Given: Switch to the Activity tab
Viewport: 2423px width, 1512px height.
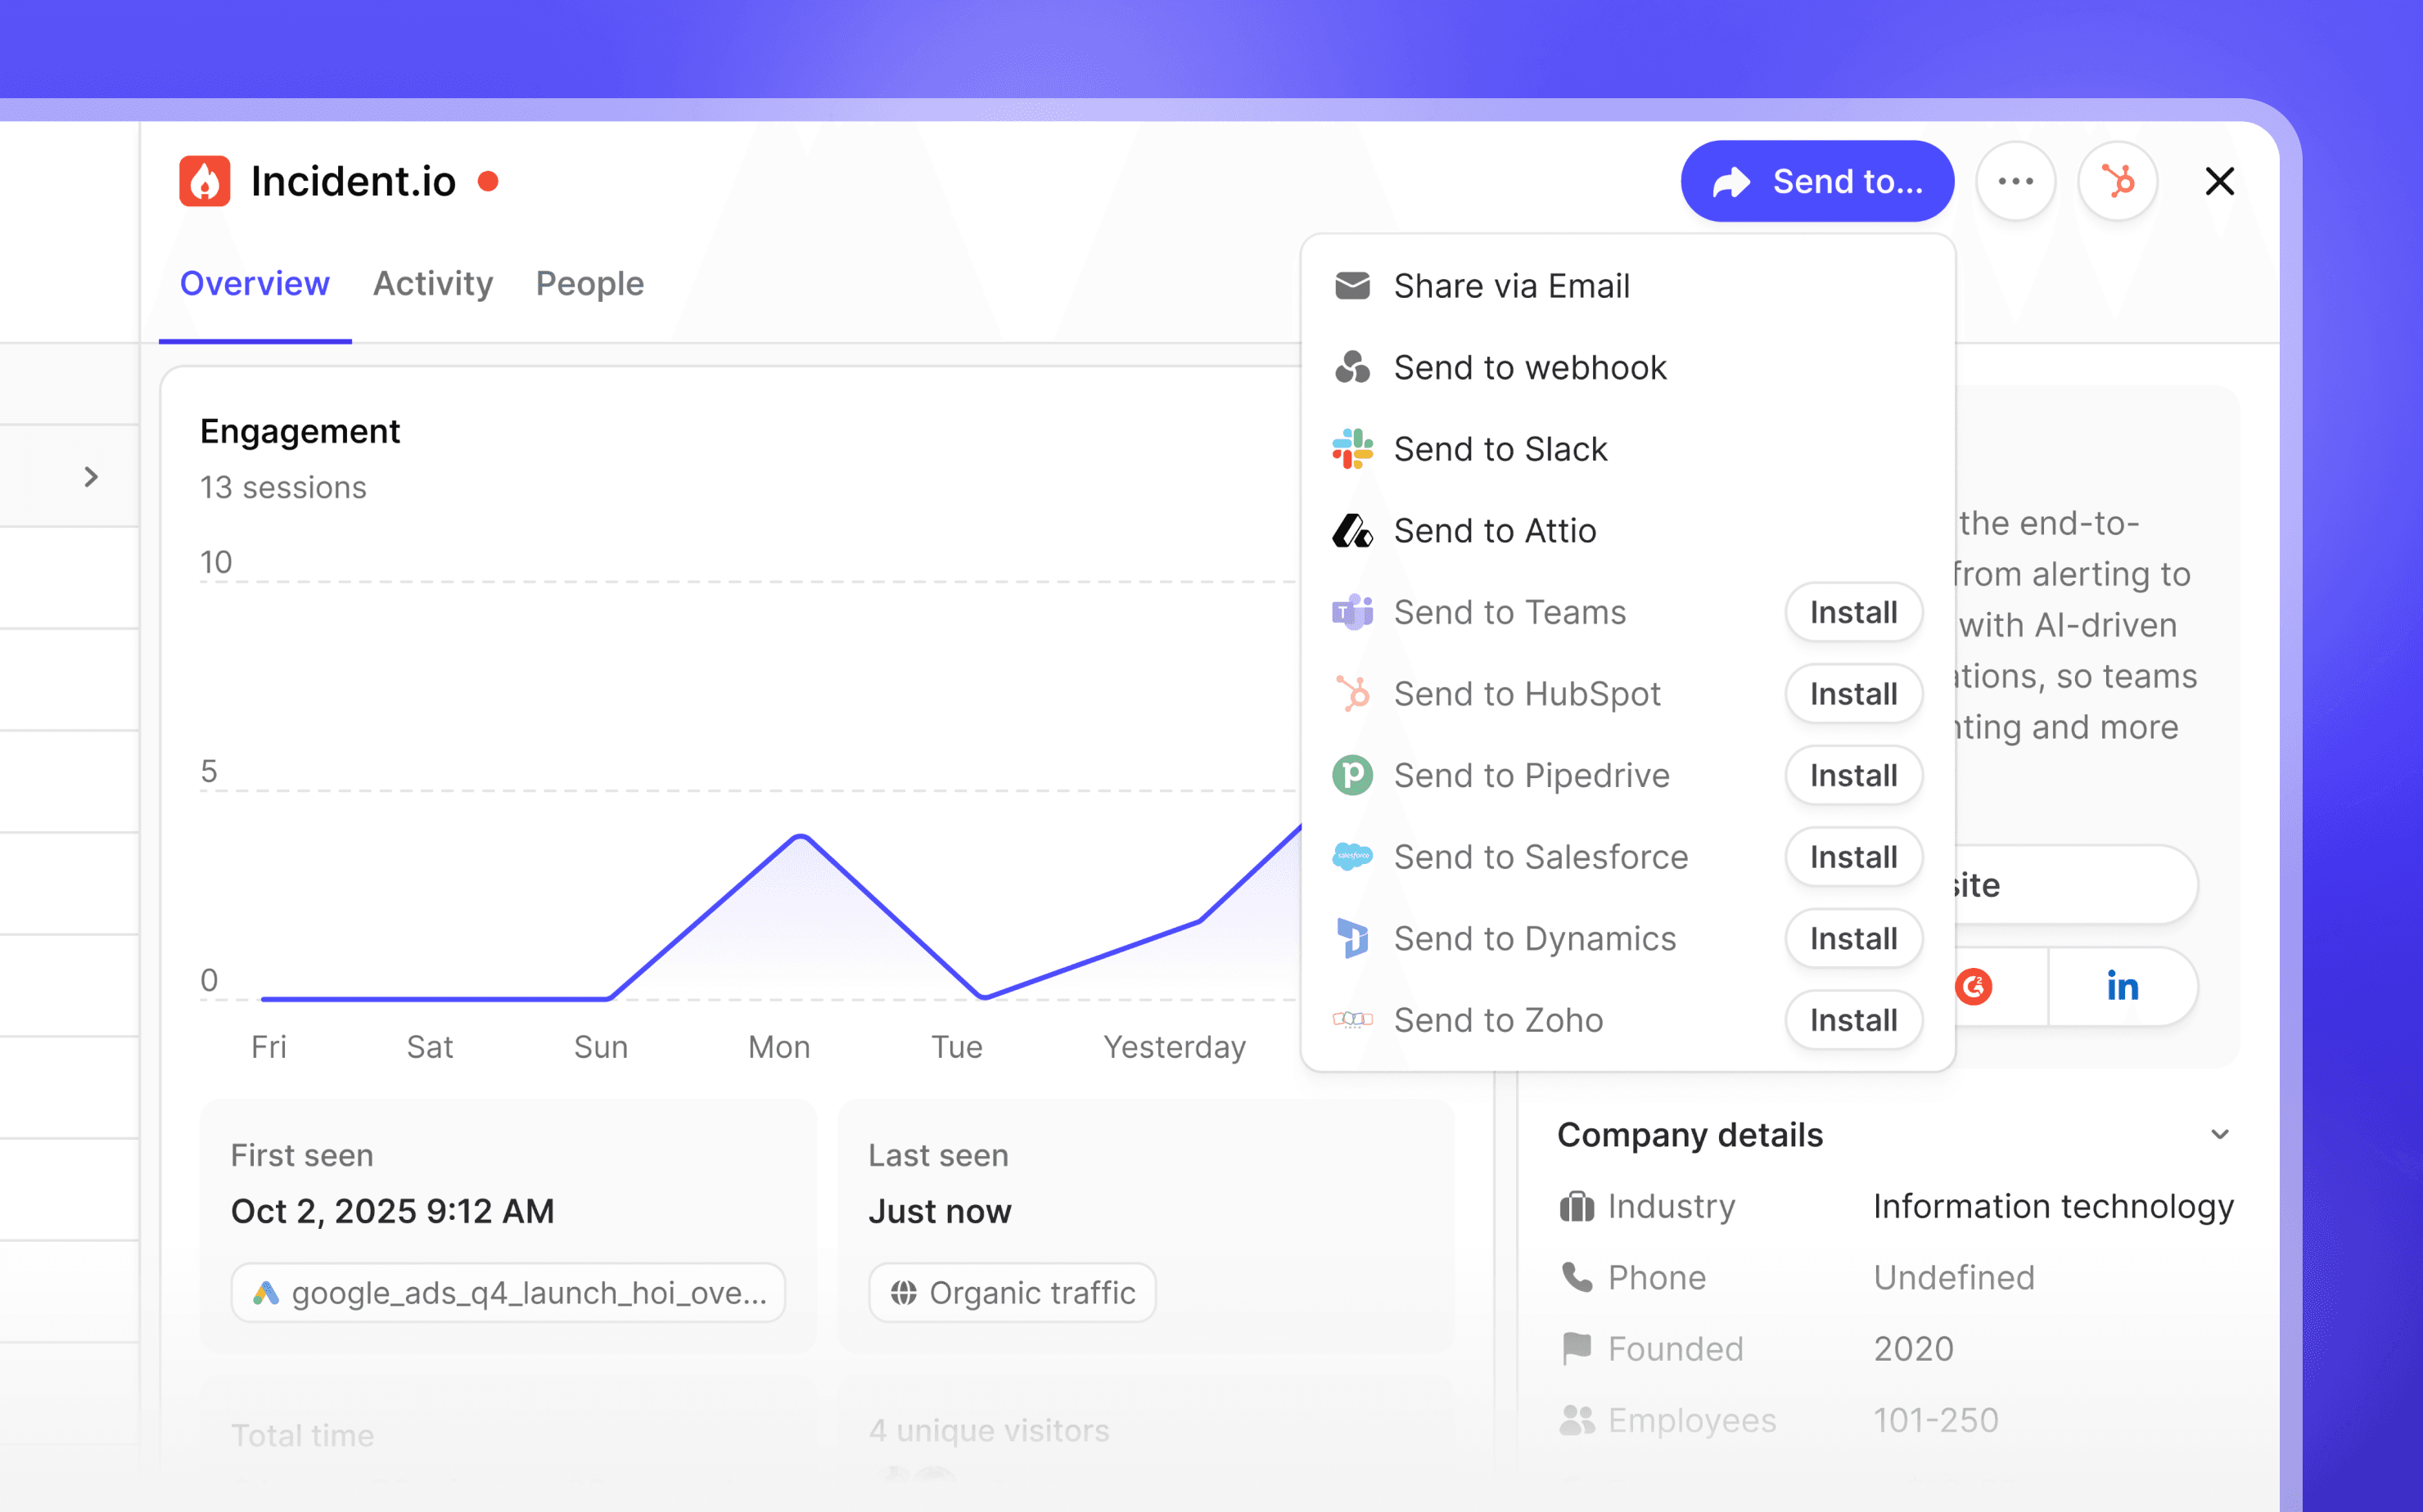Looking at the screenshot, I should (x=432, y=284).
